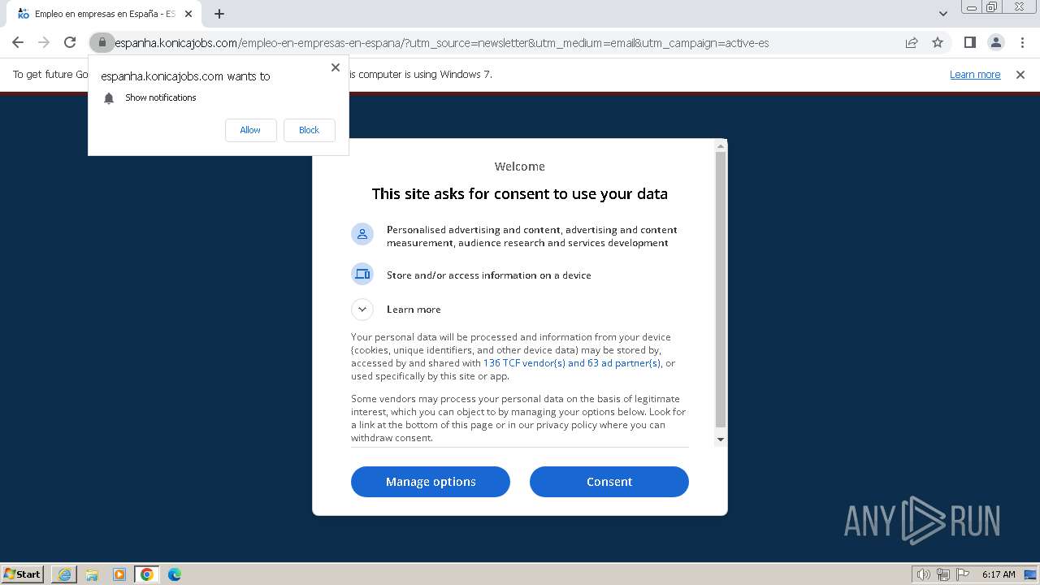1040x585 pixels.
Task: Click 'This site asks for consent' heading
Action: 520,194
